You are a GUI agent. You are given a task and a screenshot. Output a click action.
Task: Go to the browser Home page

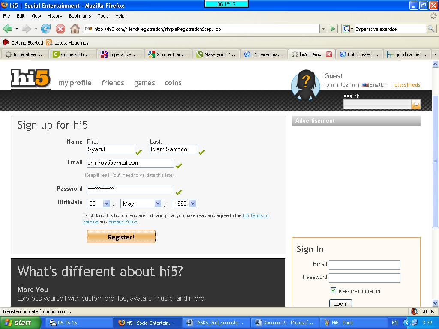[x=75, y=29]
